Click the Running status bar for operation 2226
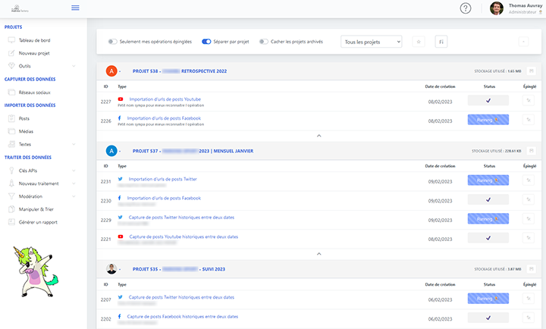546x329 pixels. tap(488, 120)
